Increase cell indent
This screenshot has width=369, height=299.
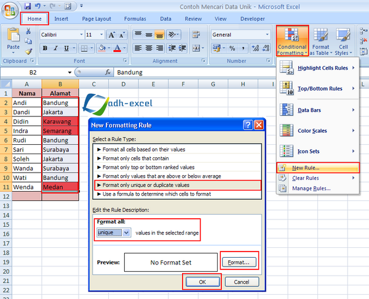pos(183,48)
